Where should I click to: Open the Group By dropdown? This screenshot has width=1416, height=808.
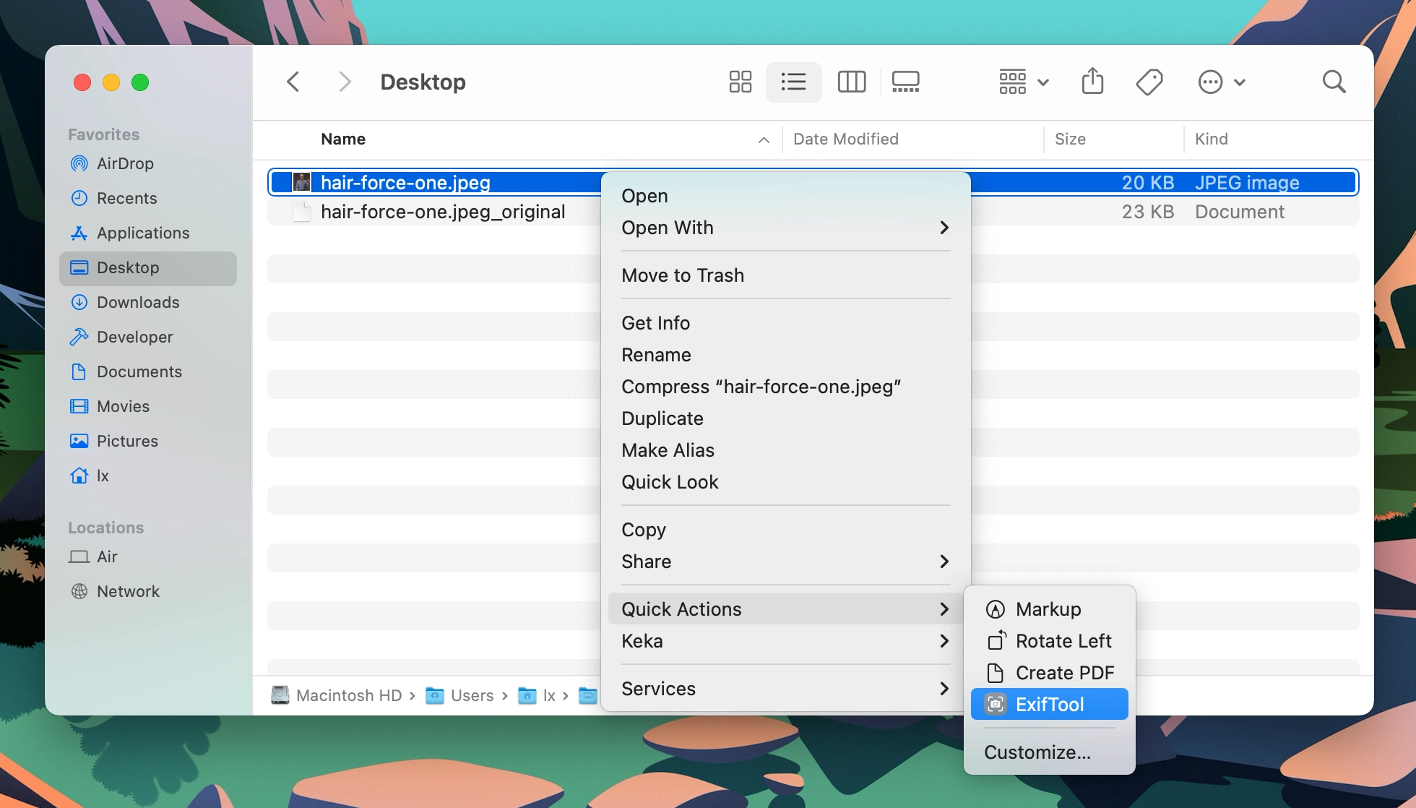point(1023,82)
